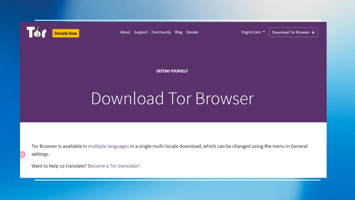Image resolution: width=355 pixels, height=200 pixels.
Task: Open the About menu item
Action: pyautogui.click(x=125, y=32)
